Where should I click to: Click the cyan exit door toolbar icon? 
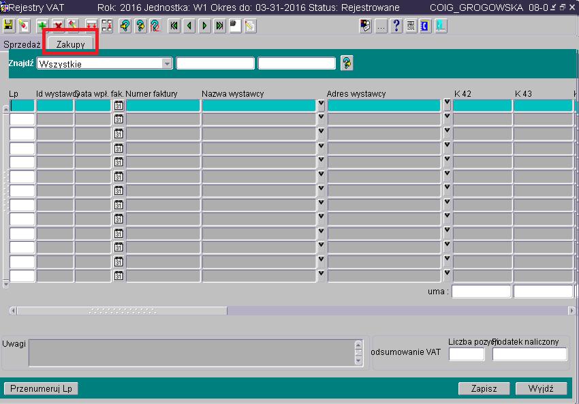[441, 25]
